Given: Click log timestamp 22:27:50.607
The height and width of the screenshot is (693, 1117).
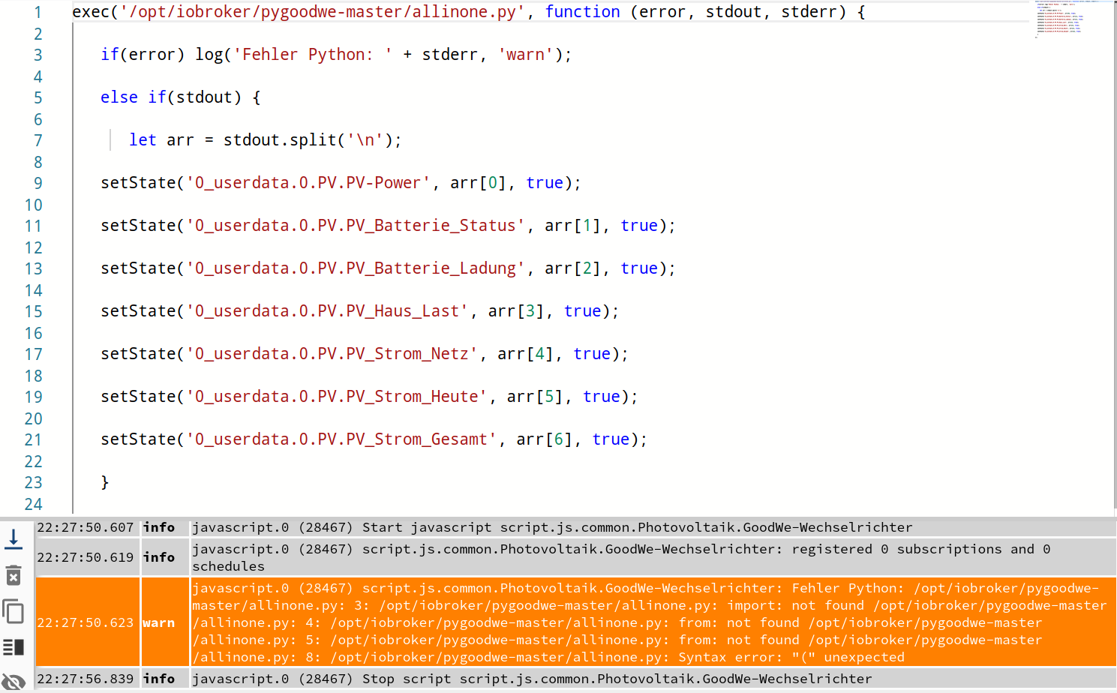Looking at the screenshot, I should pos(86,527).
